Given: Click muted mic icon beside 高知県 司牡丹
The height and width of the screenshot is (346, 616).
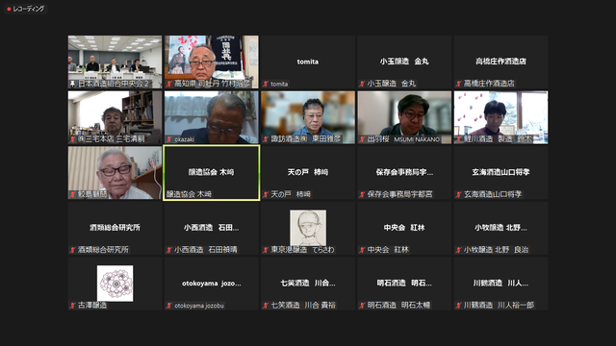Looking at the screenshot, I should (169, 84).
